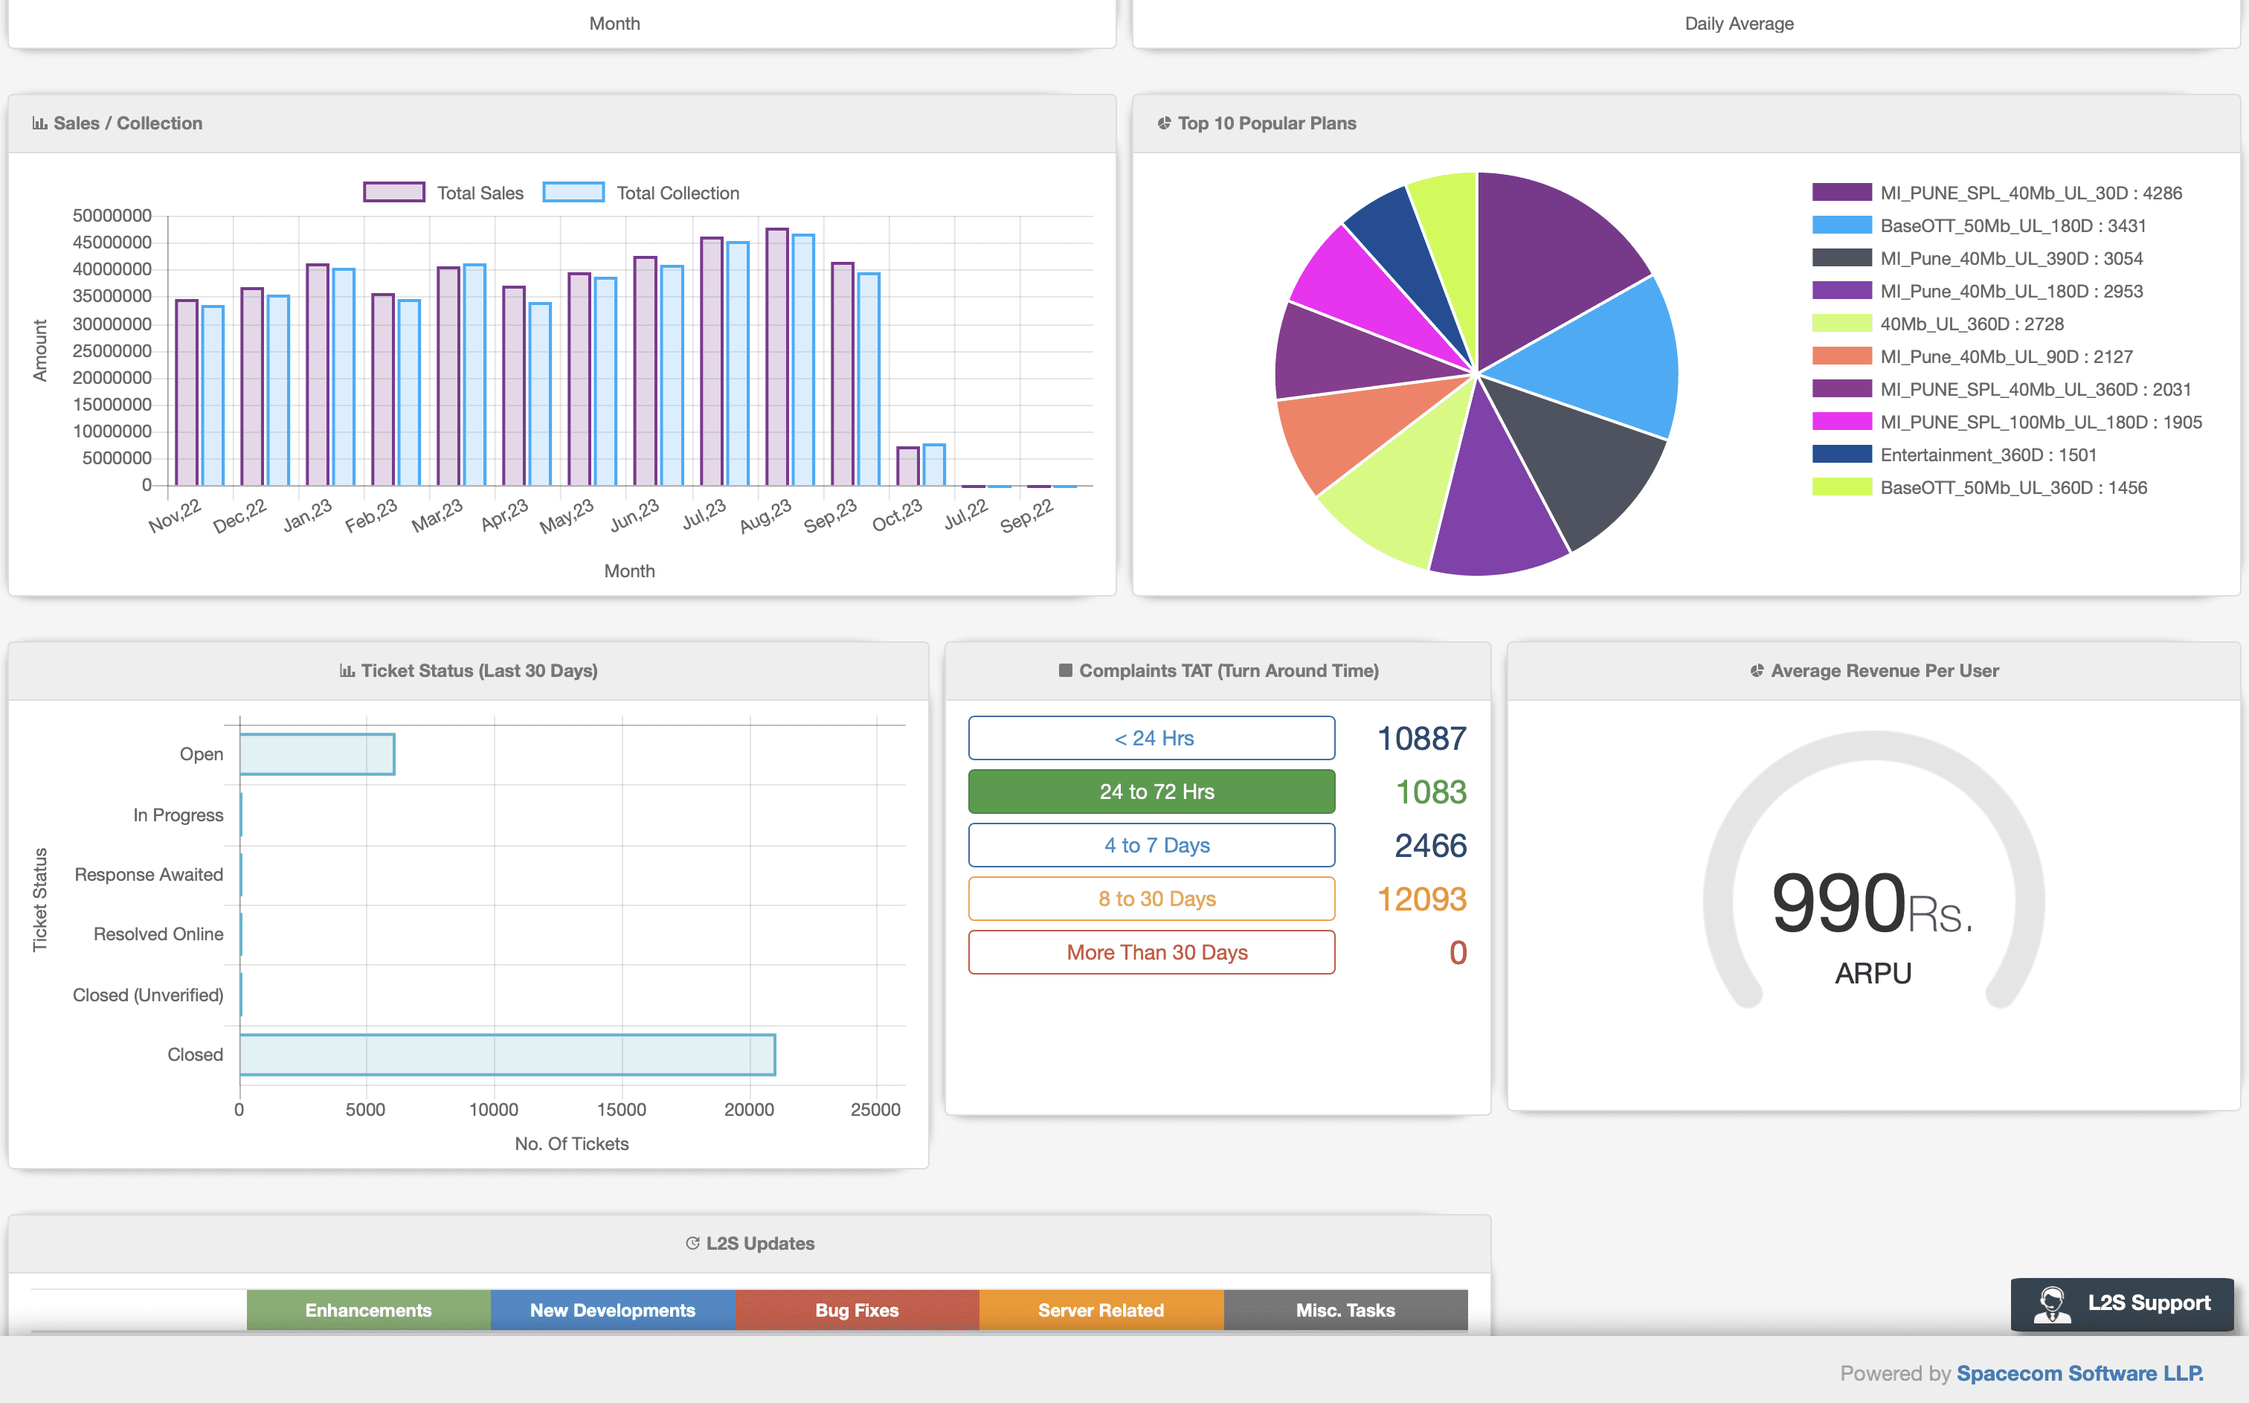Image resolution: width=2249 pixels, height=1403 pixels.
Task: Click the No. Of Tickets axis title
Action: [571, 1144]
